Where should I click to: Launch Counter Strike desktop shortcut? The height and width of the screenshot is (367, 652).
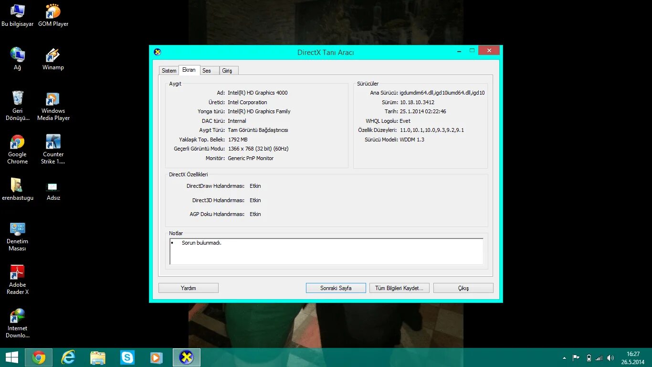(53, 149)
